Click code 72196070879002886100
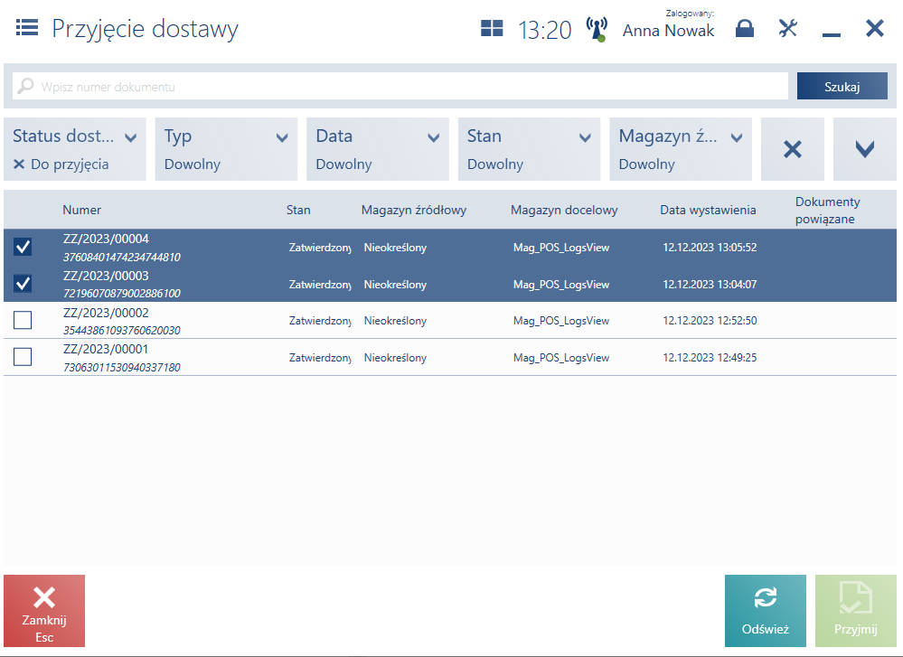Screen dimensions: 903x657 point(121,293)
